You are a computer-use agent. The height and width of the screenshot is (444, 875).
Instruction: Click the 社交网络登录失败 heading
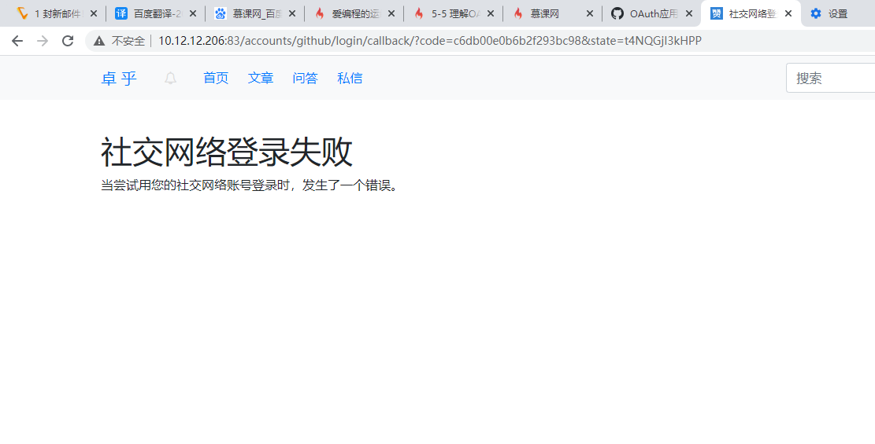[227, 152]
